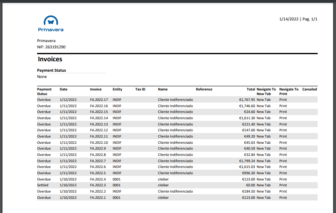Click Print for invoice FA.2022.9

click(283, 148)
